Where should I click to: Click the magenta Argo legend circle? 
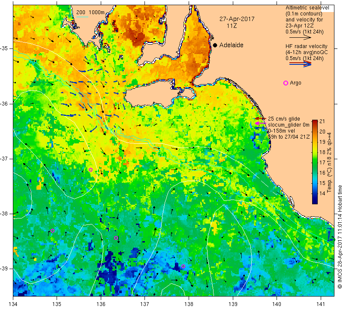(286, 83)
